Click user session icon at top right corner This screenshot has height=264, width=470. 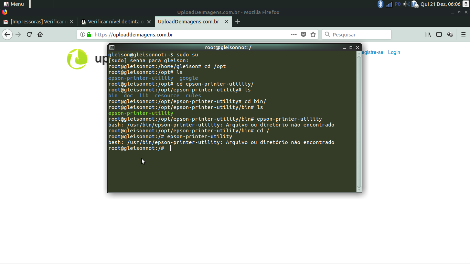click(x=466, y=4)
